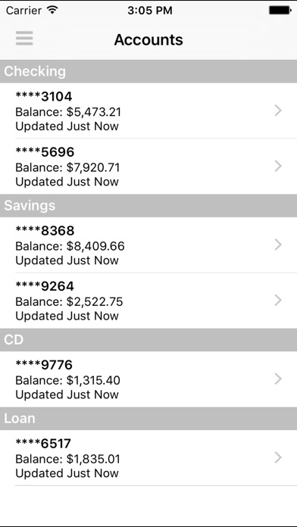Select savings account number ****8368
Image resolution: width=297 pixels, height=527 pixels.
pos(45,231)
